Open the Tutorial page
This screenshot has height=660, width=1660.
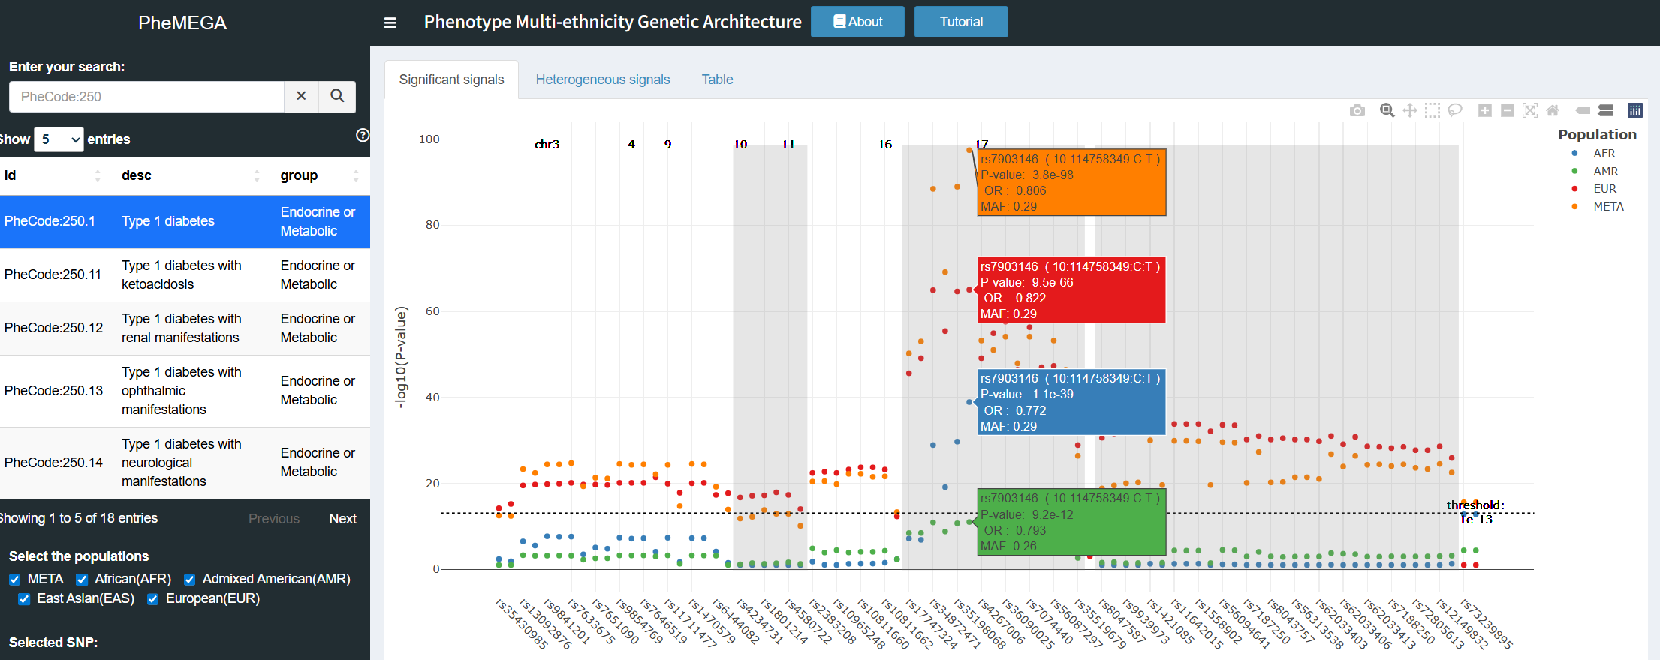coord(960,22)
